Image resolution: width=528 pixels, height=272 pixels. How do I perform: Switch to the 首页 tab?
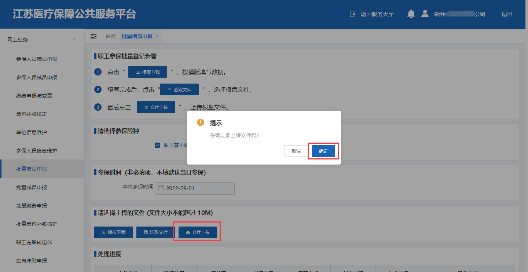coord(111,36)
